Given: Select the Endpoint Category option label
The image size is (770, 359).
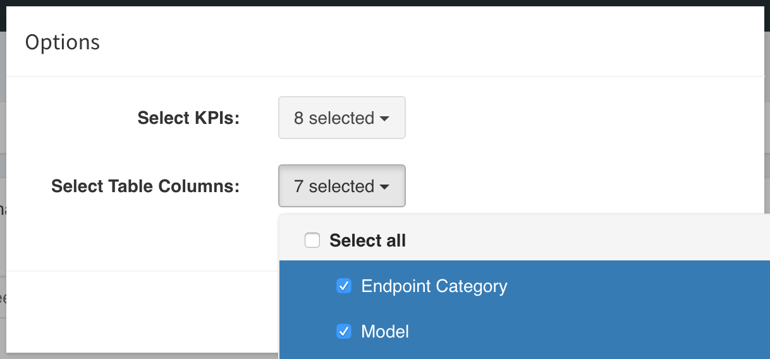Looking at the screenshot, I should pyautogui.click(x=434, y=286).
